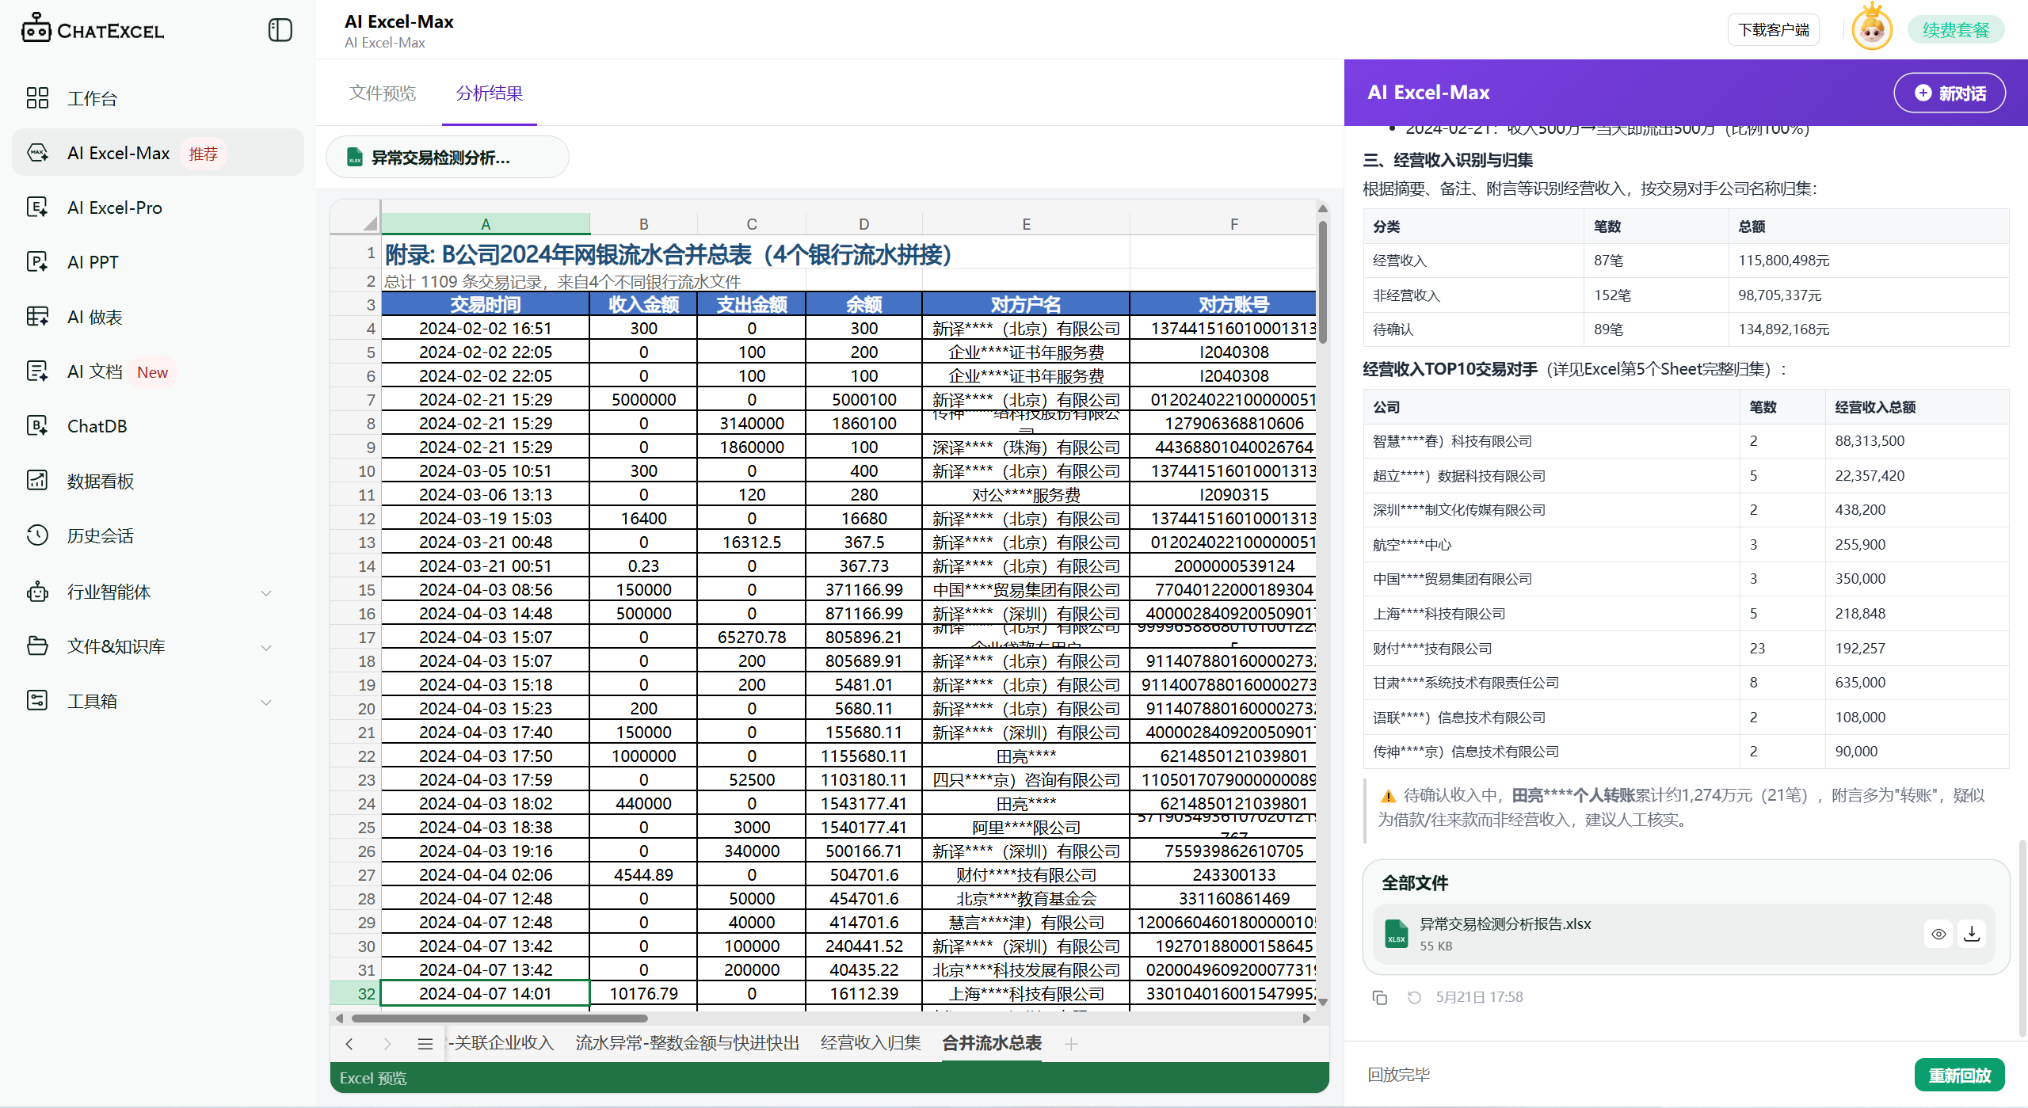Open the 工作台 workspace icon

(37, 97)
